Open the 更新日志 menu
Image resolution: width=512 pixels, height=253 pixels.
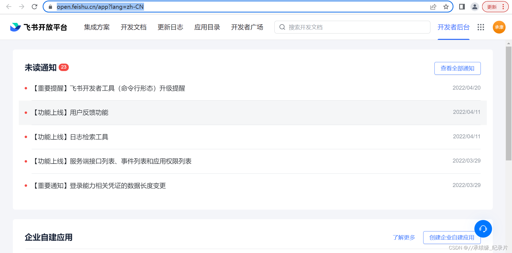(170, 27)
